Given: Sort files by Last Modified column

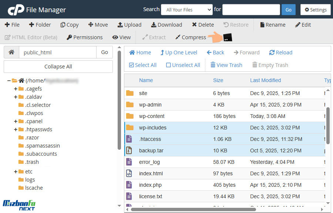Looking at the screenshot, I should pyautogui.click(x=265, y=80).
